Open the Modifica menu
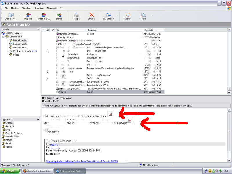The image size is (232, 174). (15, 8)
